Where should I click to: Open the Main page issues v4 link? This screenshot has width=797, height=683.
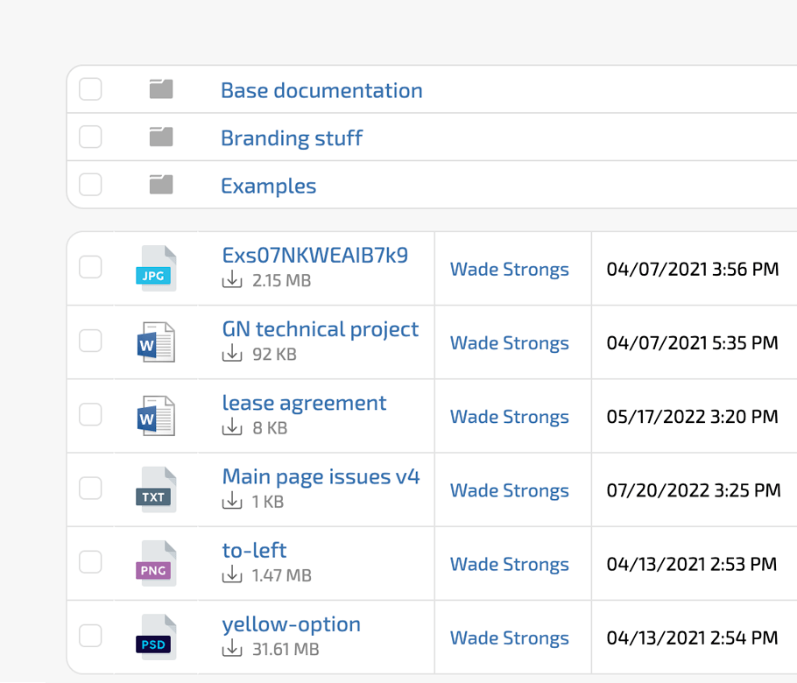click(321, 477)
